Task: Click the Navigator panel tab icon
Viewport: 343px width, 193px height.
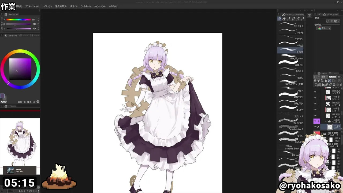Action: pos(6,106)
